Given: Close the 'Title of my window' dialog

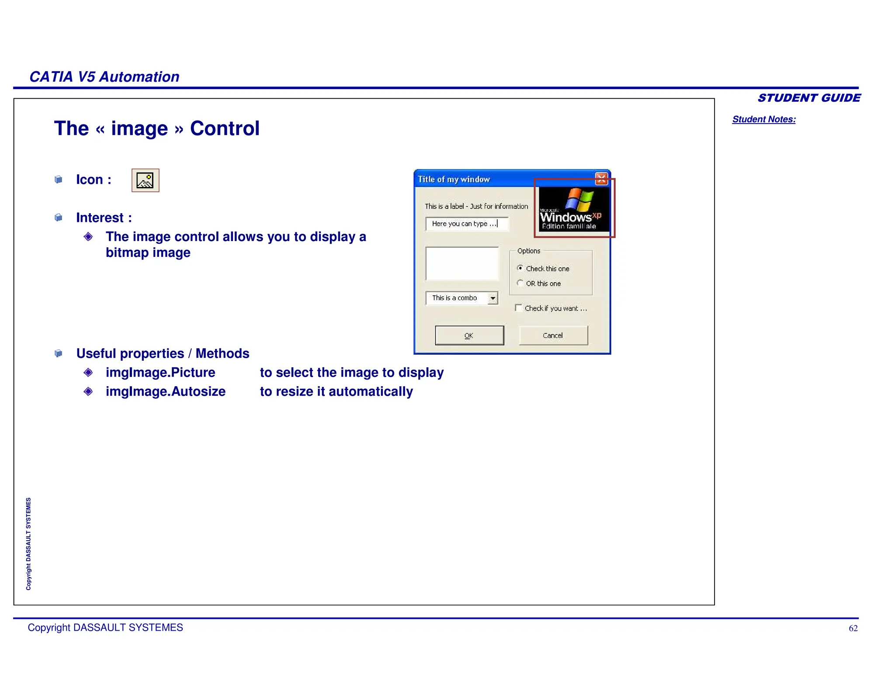Looking at the screenshot, I should click(x=601, y=178).
